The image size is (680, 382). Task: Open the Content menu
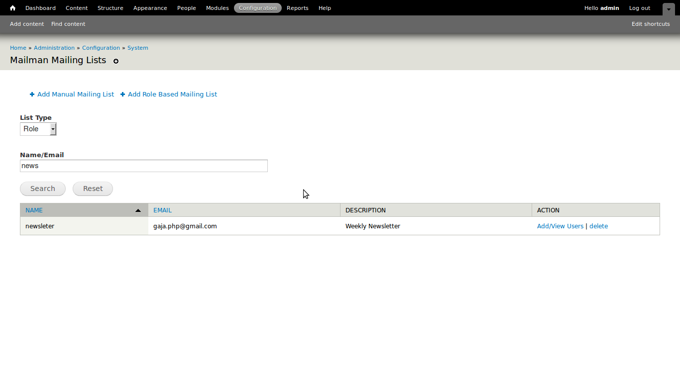(77, 8)
